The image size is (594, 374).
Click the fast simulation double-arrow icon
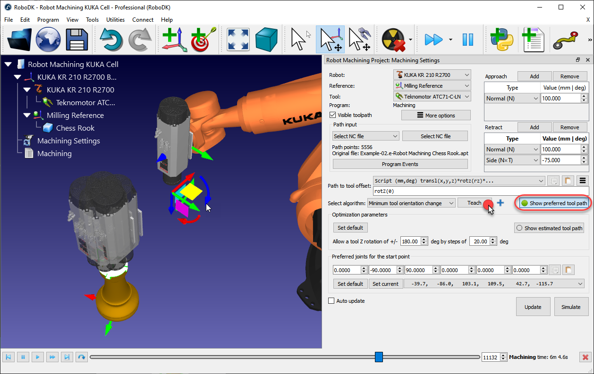pyautogui.click(x=434, y=40)
